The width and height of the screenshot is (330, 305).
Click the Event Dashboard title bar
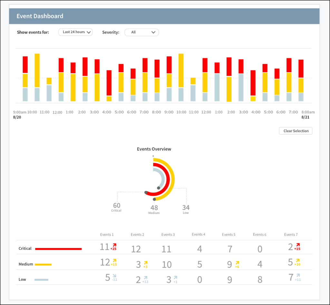(x=40, y=16)
